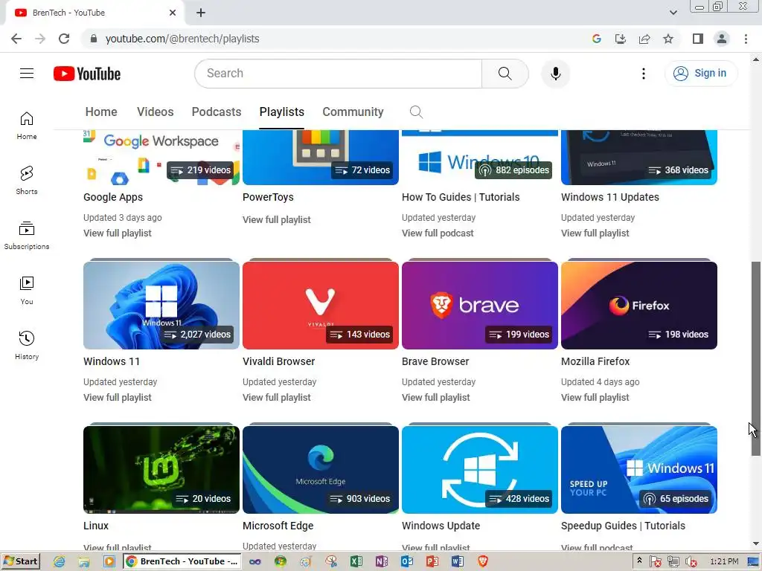Image resolution: width=762 pixels, height=571 pixels.
Task: Open Excel from the taskbar
Action: pyautogui.click(x=356, y=561)
